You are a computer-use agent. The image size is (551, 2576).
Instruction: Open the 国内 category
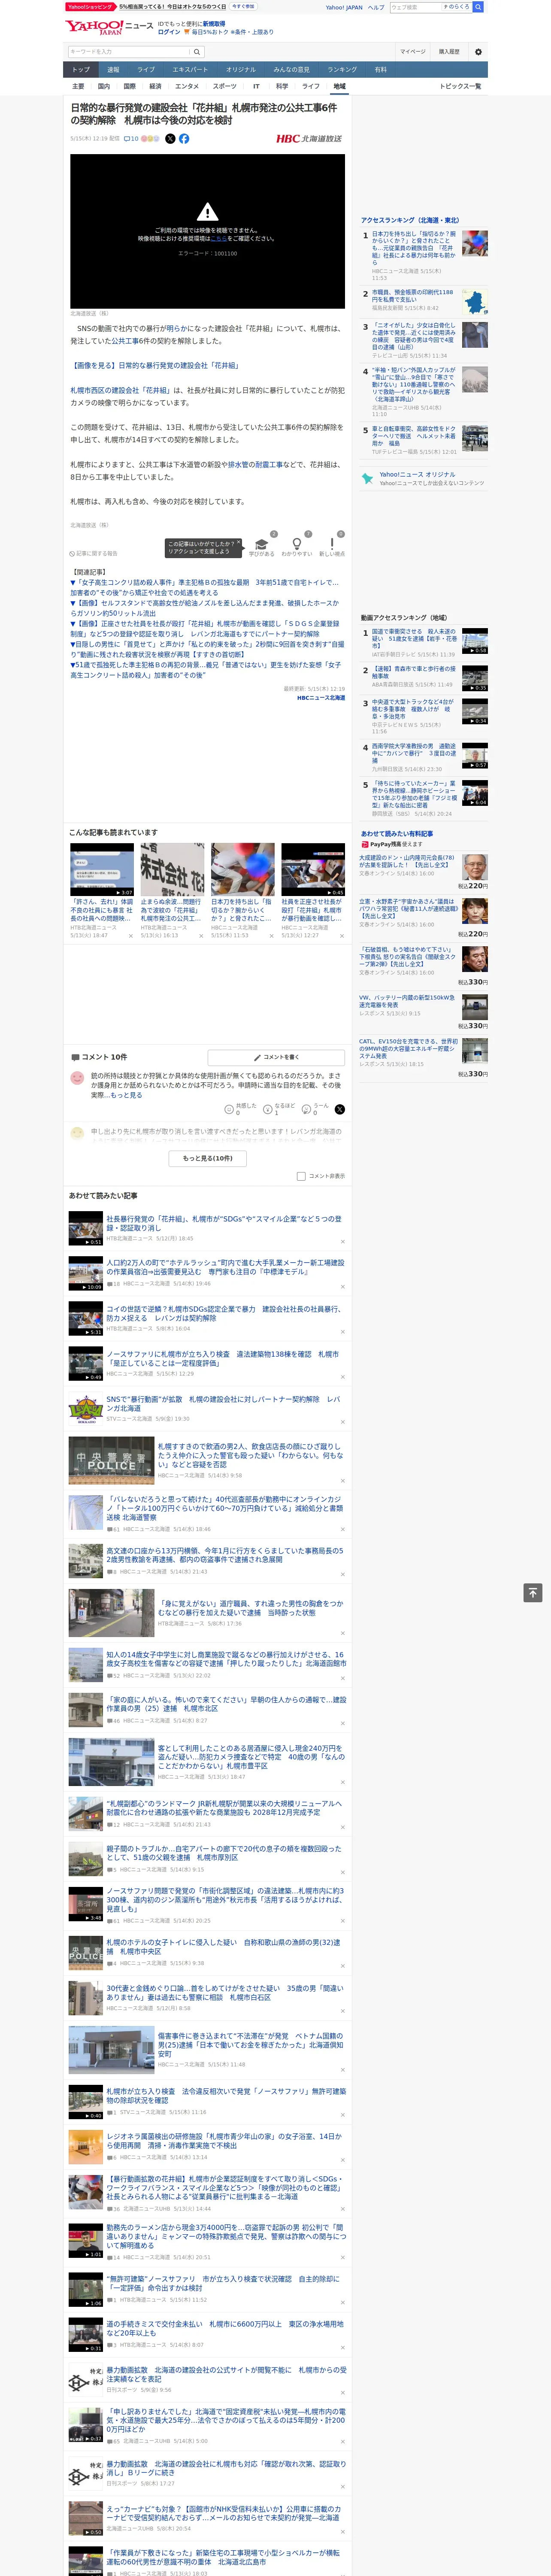[x=103, y=86]
